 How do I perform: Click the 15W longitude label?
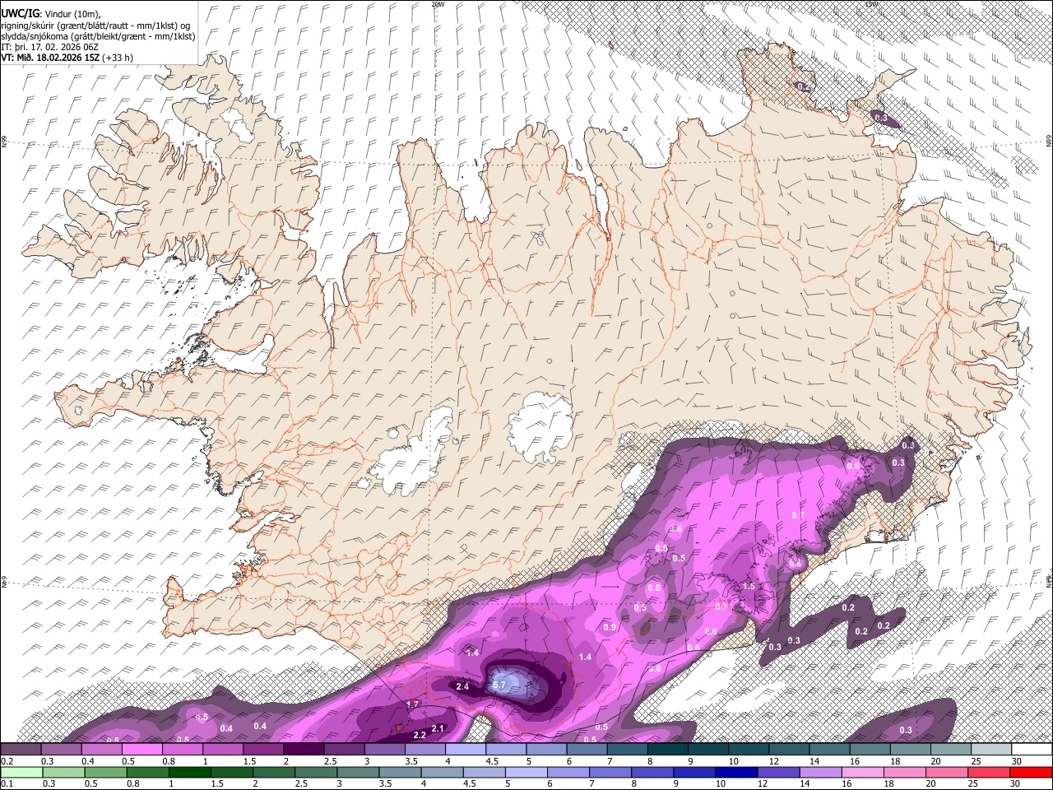[871, 4]
